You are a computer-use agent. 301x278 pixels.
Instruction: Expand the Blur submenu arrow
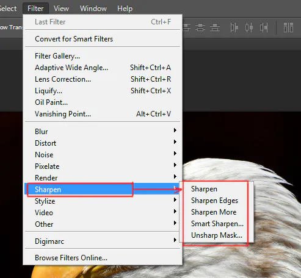(x=175, y=130)
